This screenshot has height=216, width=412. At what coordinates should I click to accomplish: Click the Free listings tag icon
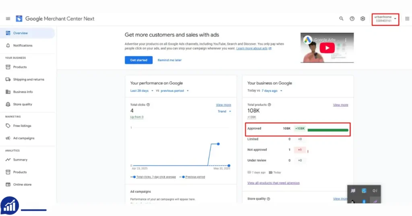tap(8, 126)
